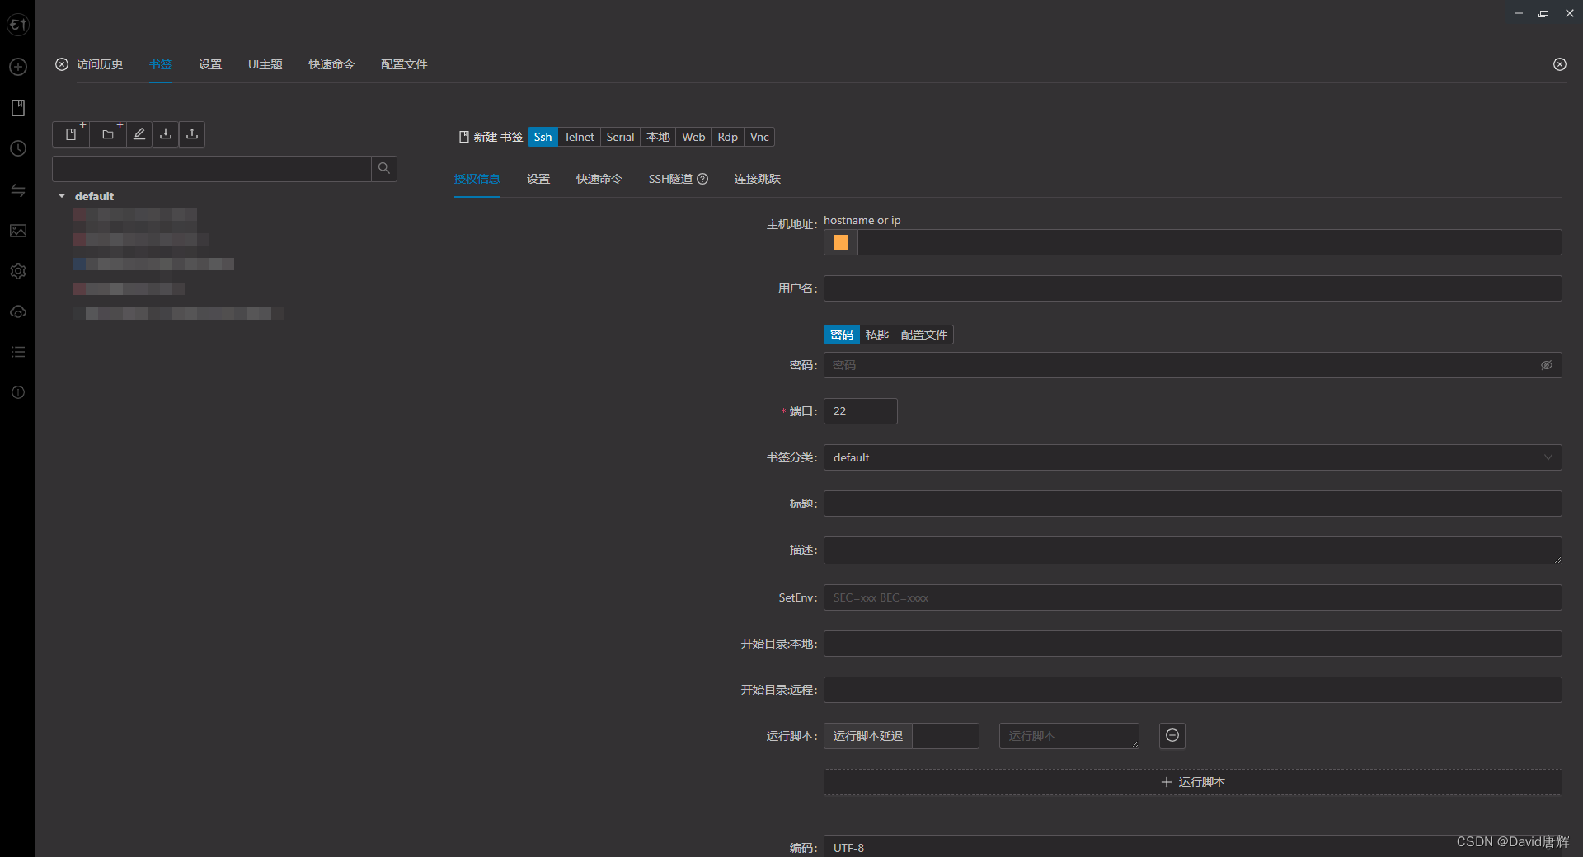Open setting sync via the sidebar cloud icon
The width and height of the screenshot is (1583, 857).
[17, 311]
